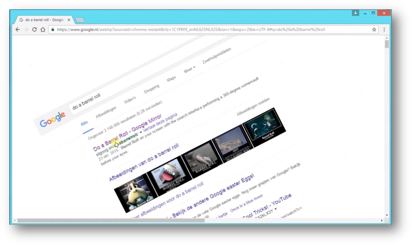The width and height of the screenshot is (412, 245).
Task: Open Chrome's three-dot menu
Action: pos(384,30)
